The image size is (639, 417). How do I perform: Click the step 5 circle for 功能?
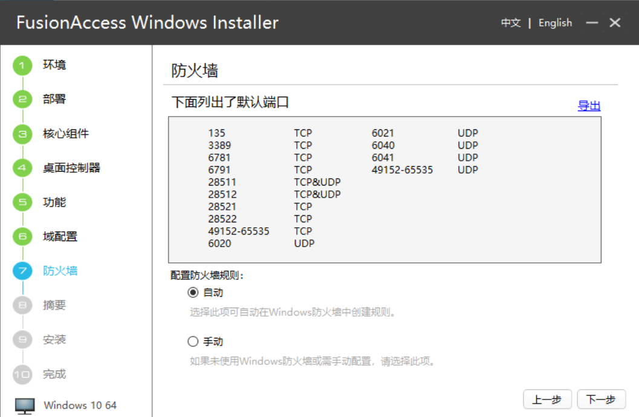22,202
